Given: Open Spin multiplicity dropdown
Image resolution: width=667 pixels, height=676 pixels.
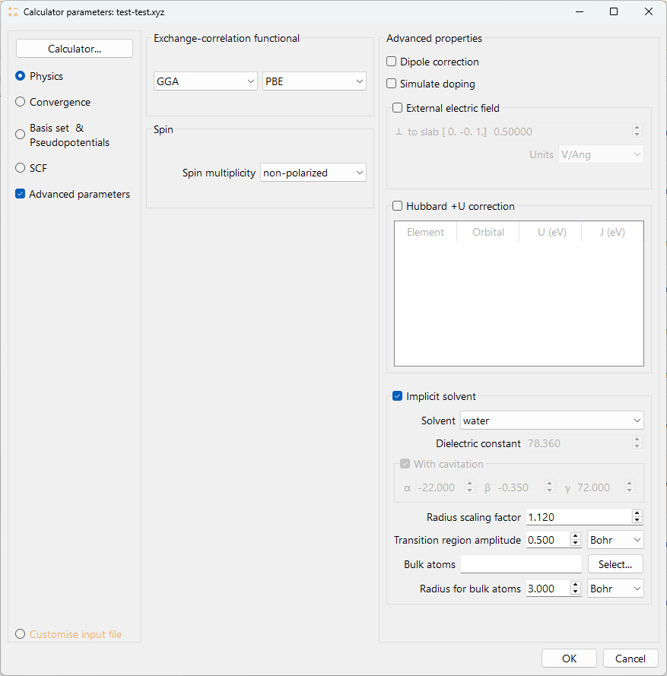Looking at the screenshot, I should click(x=313, y=173).
